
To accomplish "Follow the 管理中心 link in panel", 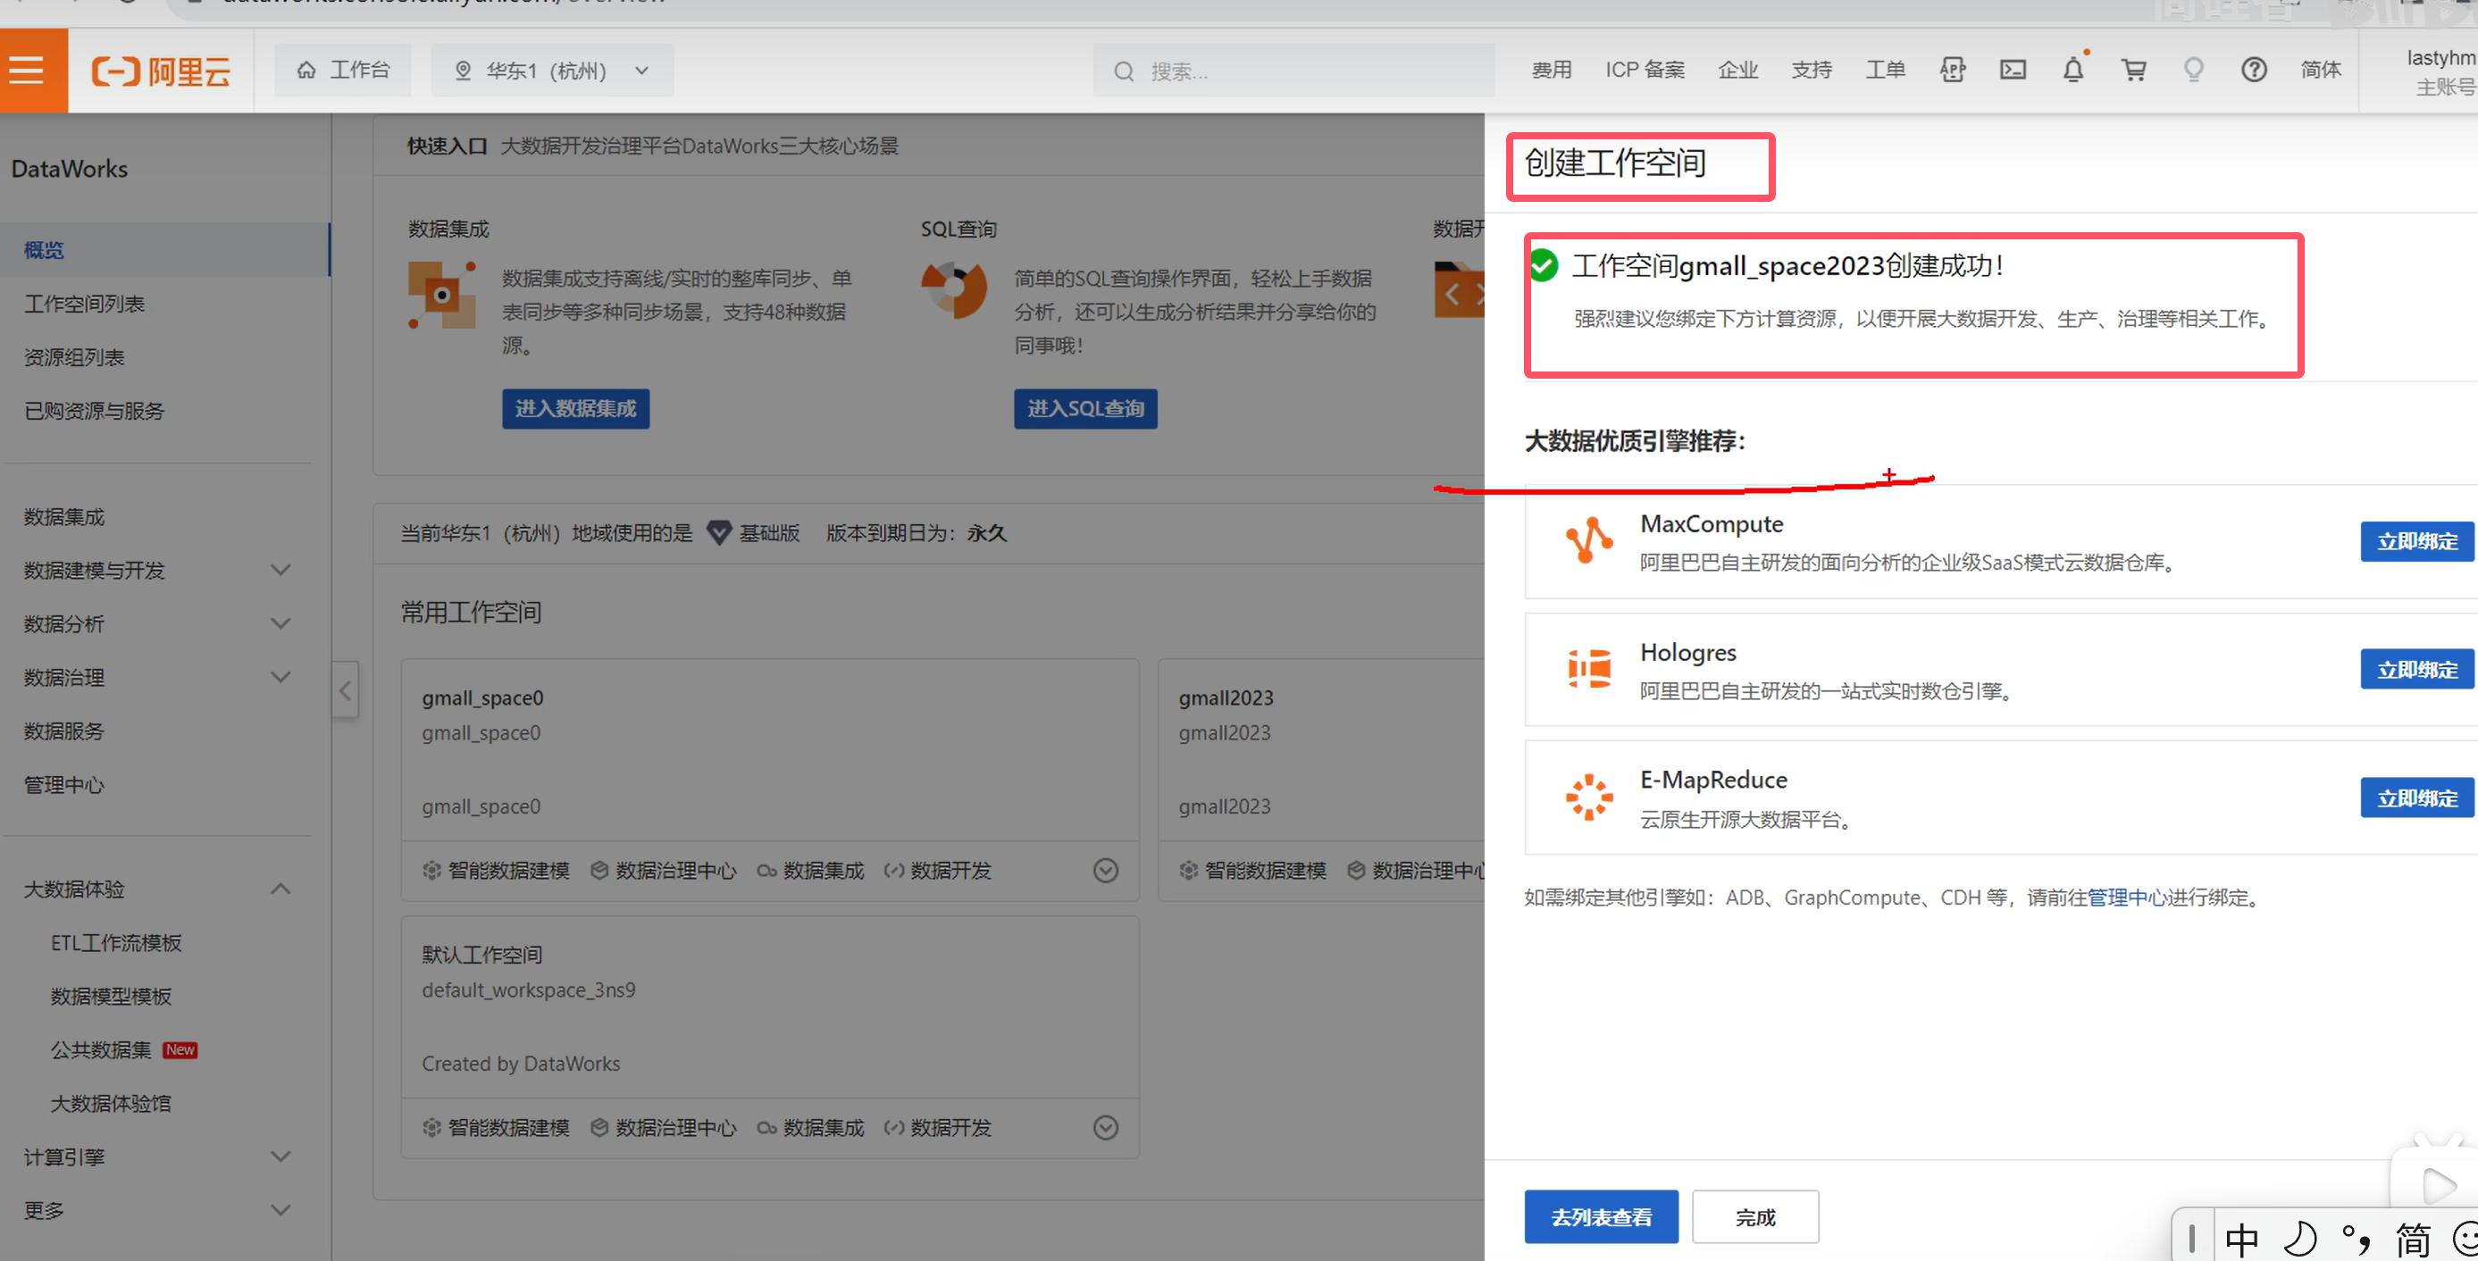I will [x=2126, y=898].
